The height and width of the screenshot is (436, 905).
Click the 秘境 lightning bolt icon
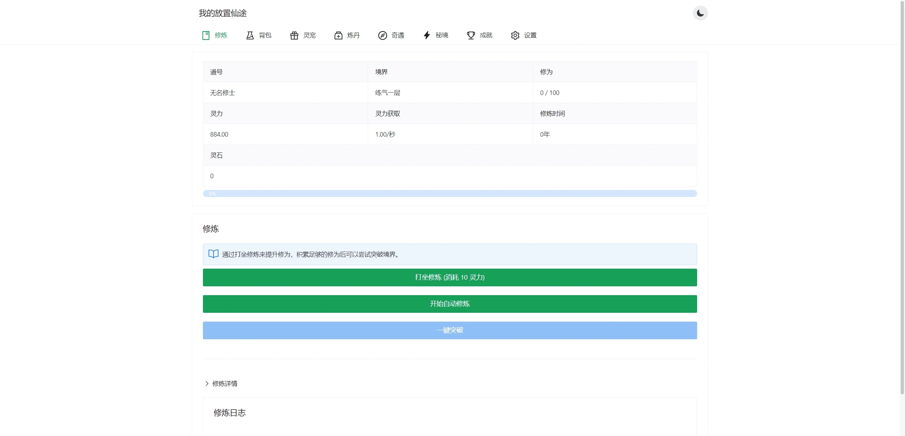click(427, 35)
